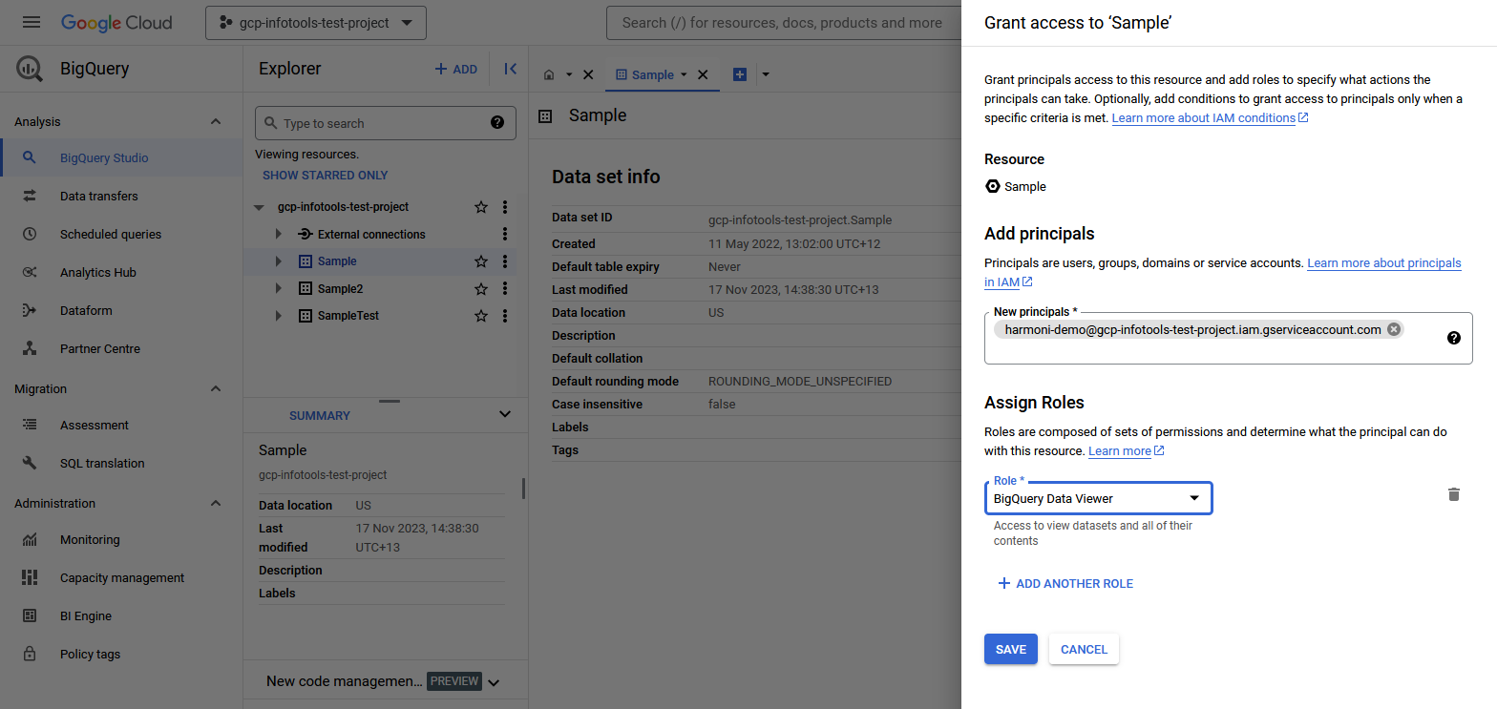The height and width of the screenshot is (709, 1497).
Task: Collapse the Explorer pane
Action: 510,69
